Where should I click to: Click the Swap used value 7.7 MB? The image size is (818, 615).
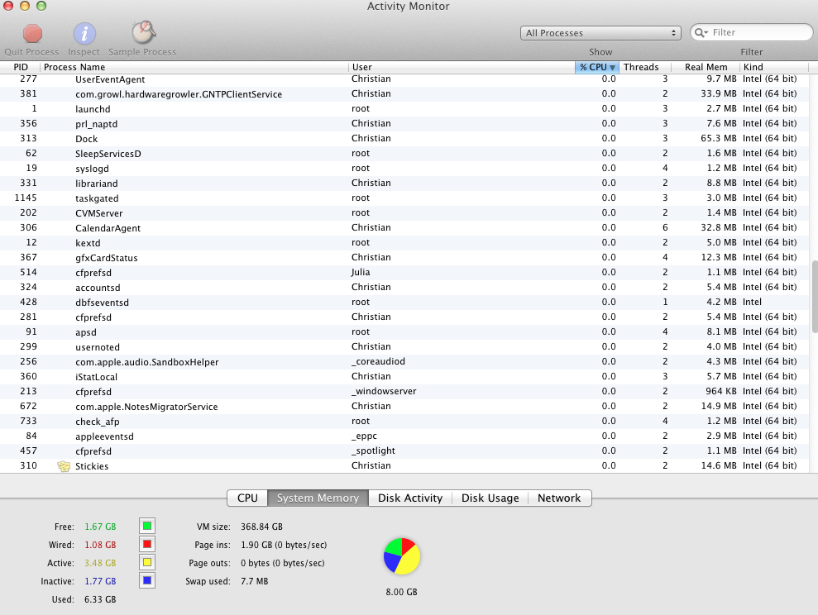click(x=254, y=580)
